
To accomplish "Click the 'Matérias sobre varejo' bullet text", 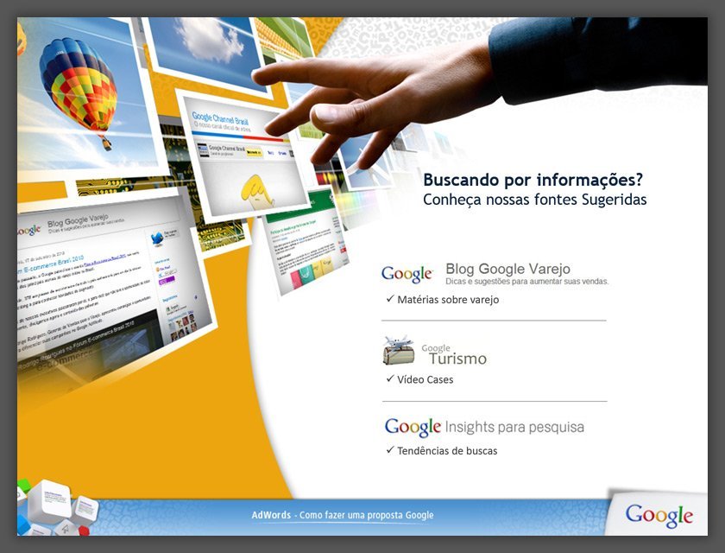I will coord(448,300).
